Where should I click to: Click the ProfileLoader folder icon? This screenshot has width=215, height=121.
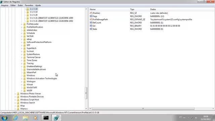(25, 24)
